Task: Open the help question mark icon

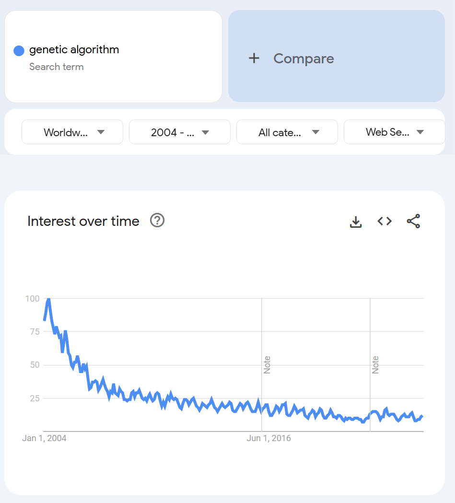Action: click(157, 221)
